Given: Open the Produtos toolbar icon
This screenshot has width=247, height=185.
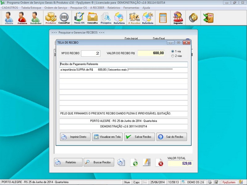Looking at the screenshot, I should pyautogui.click(x=51, y=18).
